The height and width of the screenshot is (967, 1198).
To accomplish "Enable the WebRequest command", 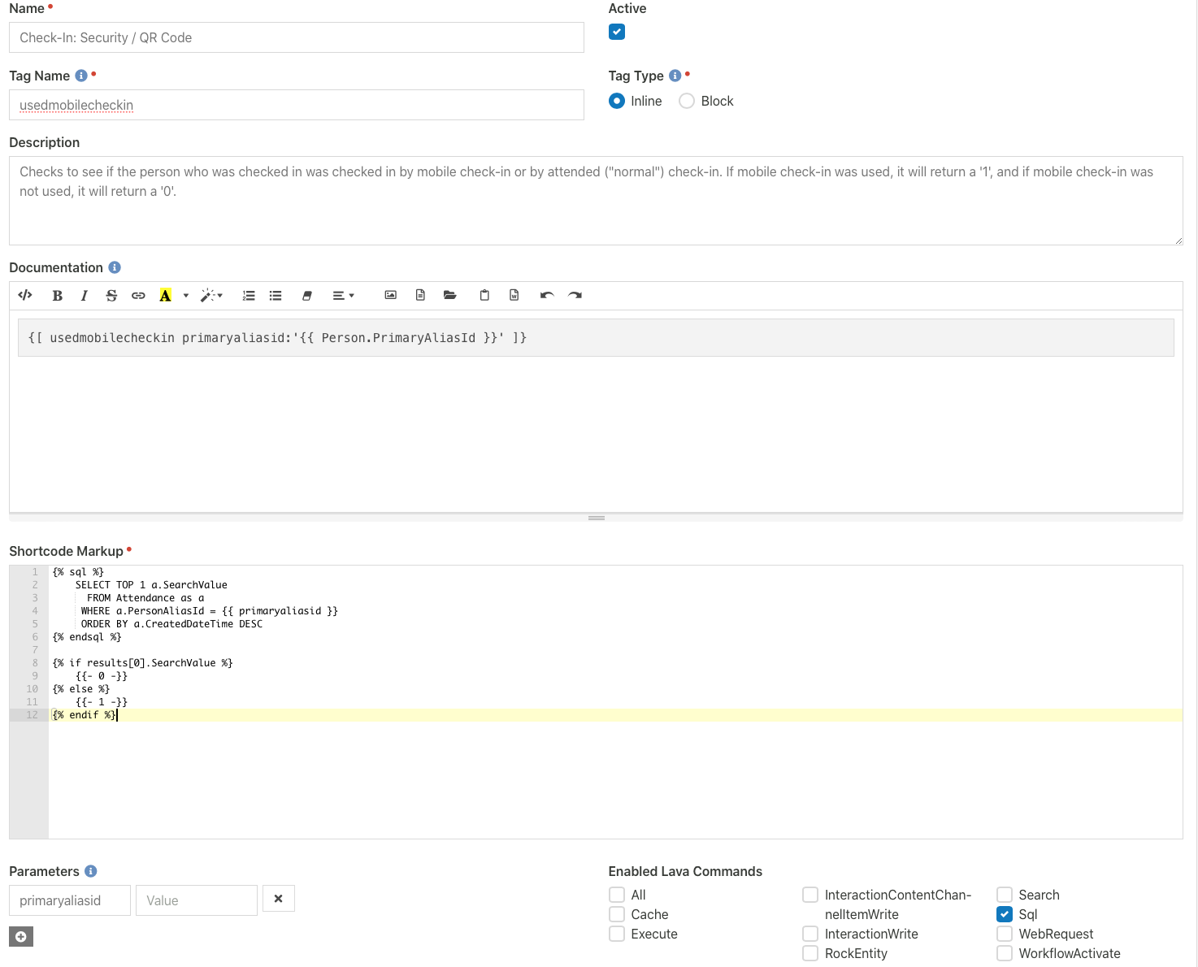I will (1005, 934).
